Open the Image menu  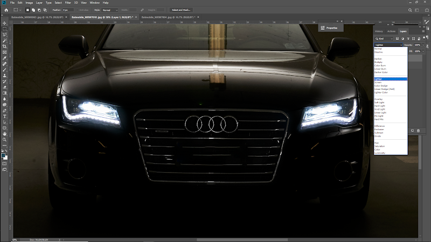[x=29, y=3]
